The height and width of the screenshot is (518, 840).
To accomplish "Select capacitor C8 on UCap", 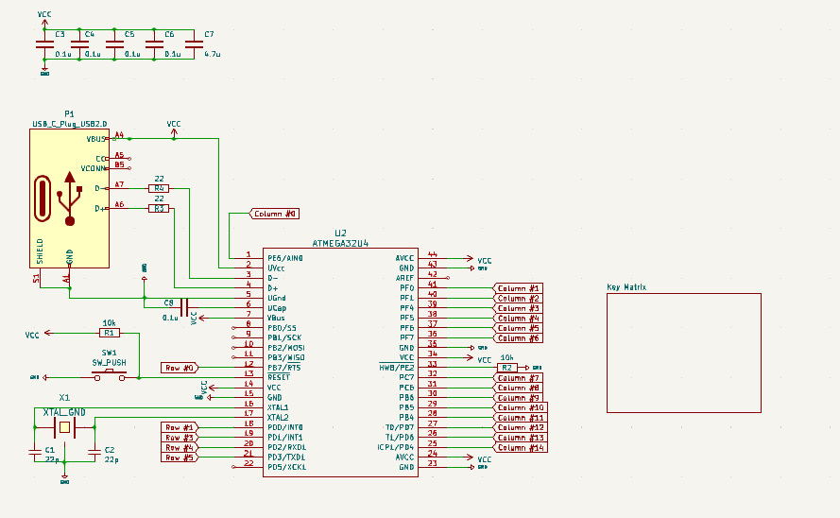I will coord(183,308).
